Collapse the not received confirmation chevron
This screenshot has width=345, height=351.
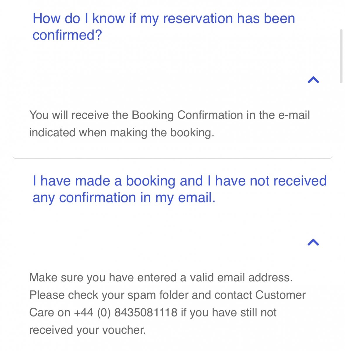(x=313, y=242)
